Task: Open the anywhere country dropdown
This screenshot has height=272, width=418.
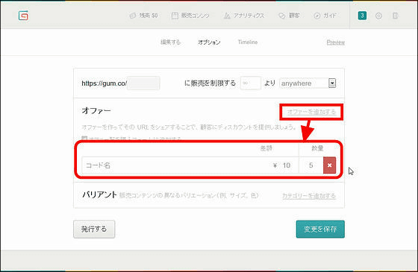Action: click(308, 83)
